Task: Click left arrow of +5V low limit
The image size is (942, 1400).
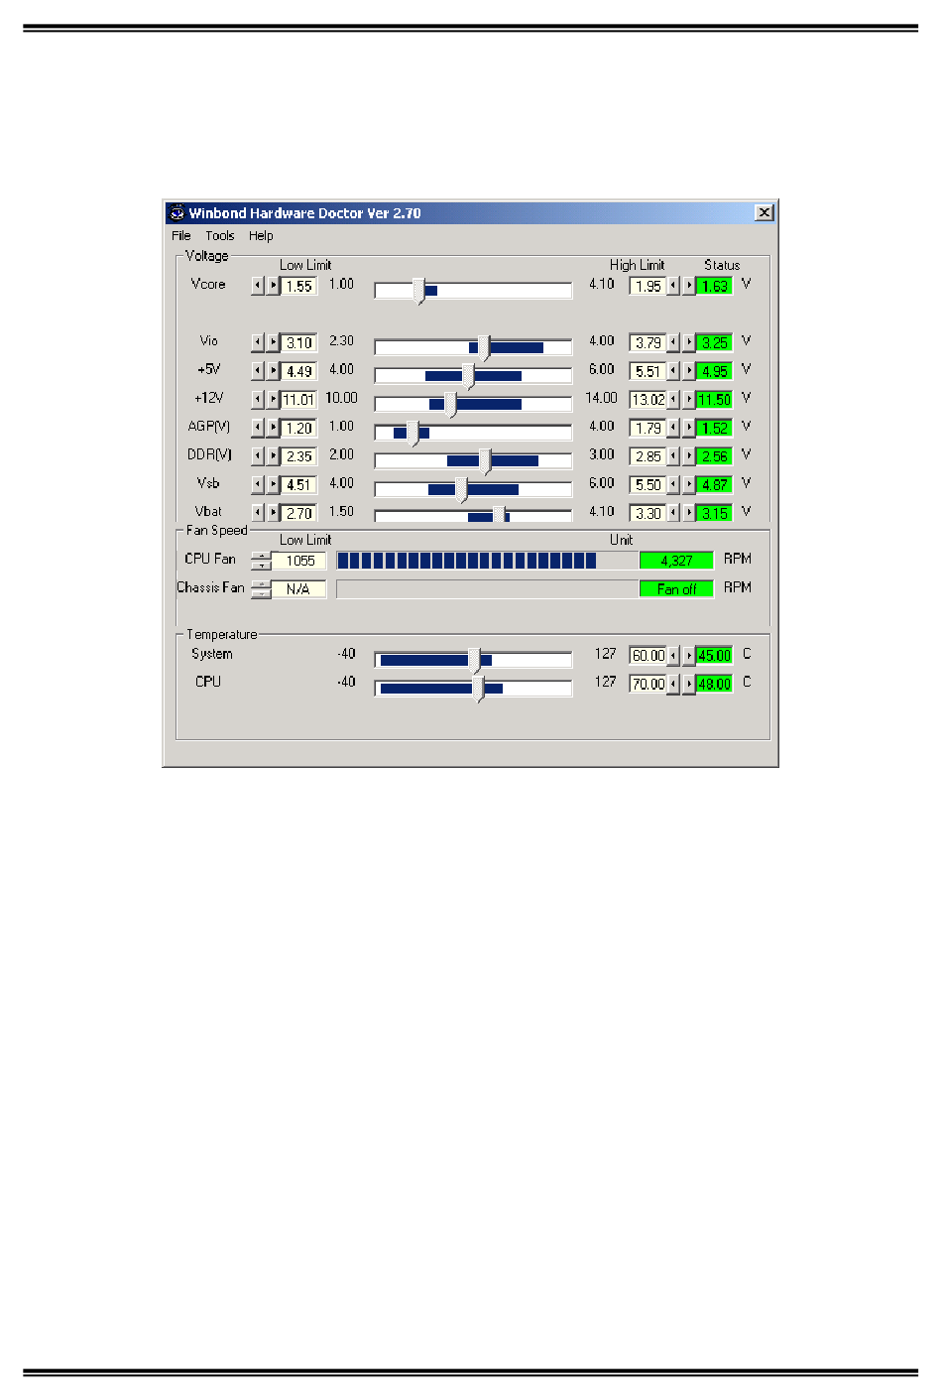Action: point(258,371)
